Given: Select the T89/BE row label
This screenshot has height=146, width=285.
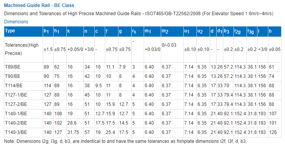Looking at the screenshot, I should (x=12, y=67).
